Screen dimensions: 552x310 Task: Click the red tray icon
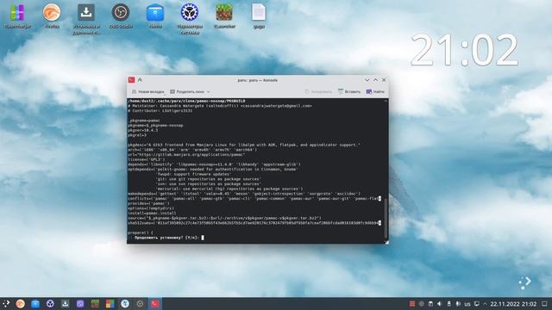pos(412,304)
